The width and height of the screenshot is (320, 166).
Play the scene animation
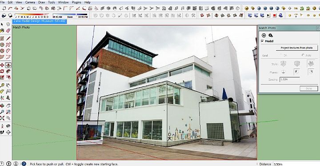268,15
